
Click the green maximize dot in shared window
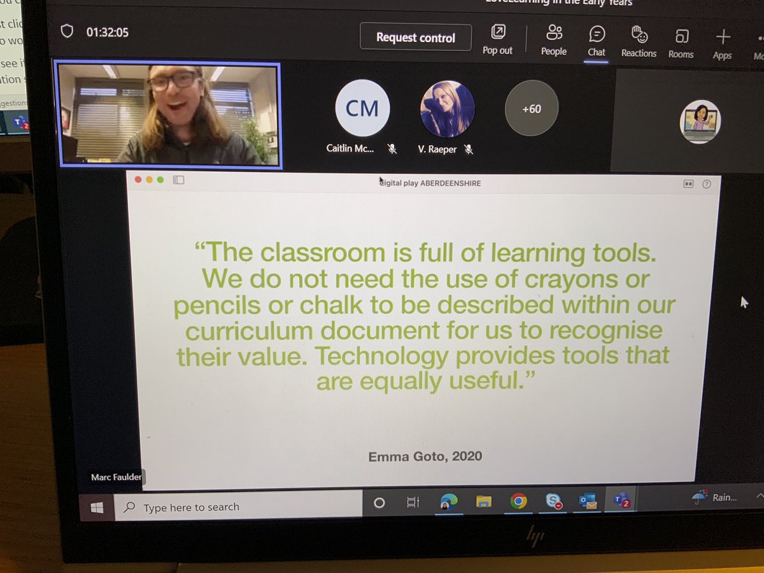(x=160, y=180)
